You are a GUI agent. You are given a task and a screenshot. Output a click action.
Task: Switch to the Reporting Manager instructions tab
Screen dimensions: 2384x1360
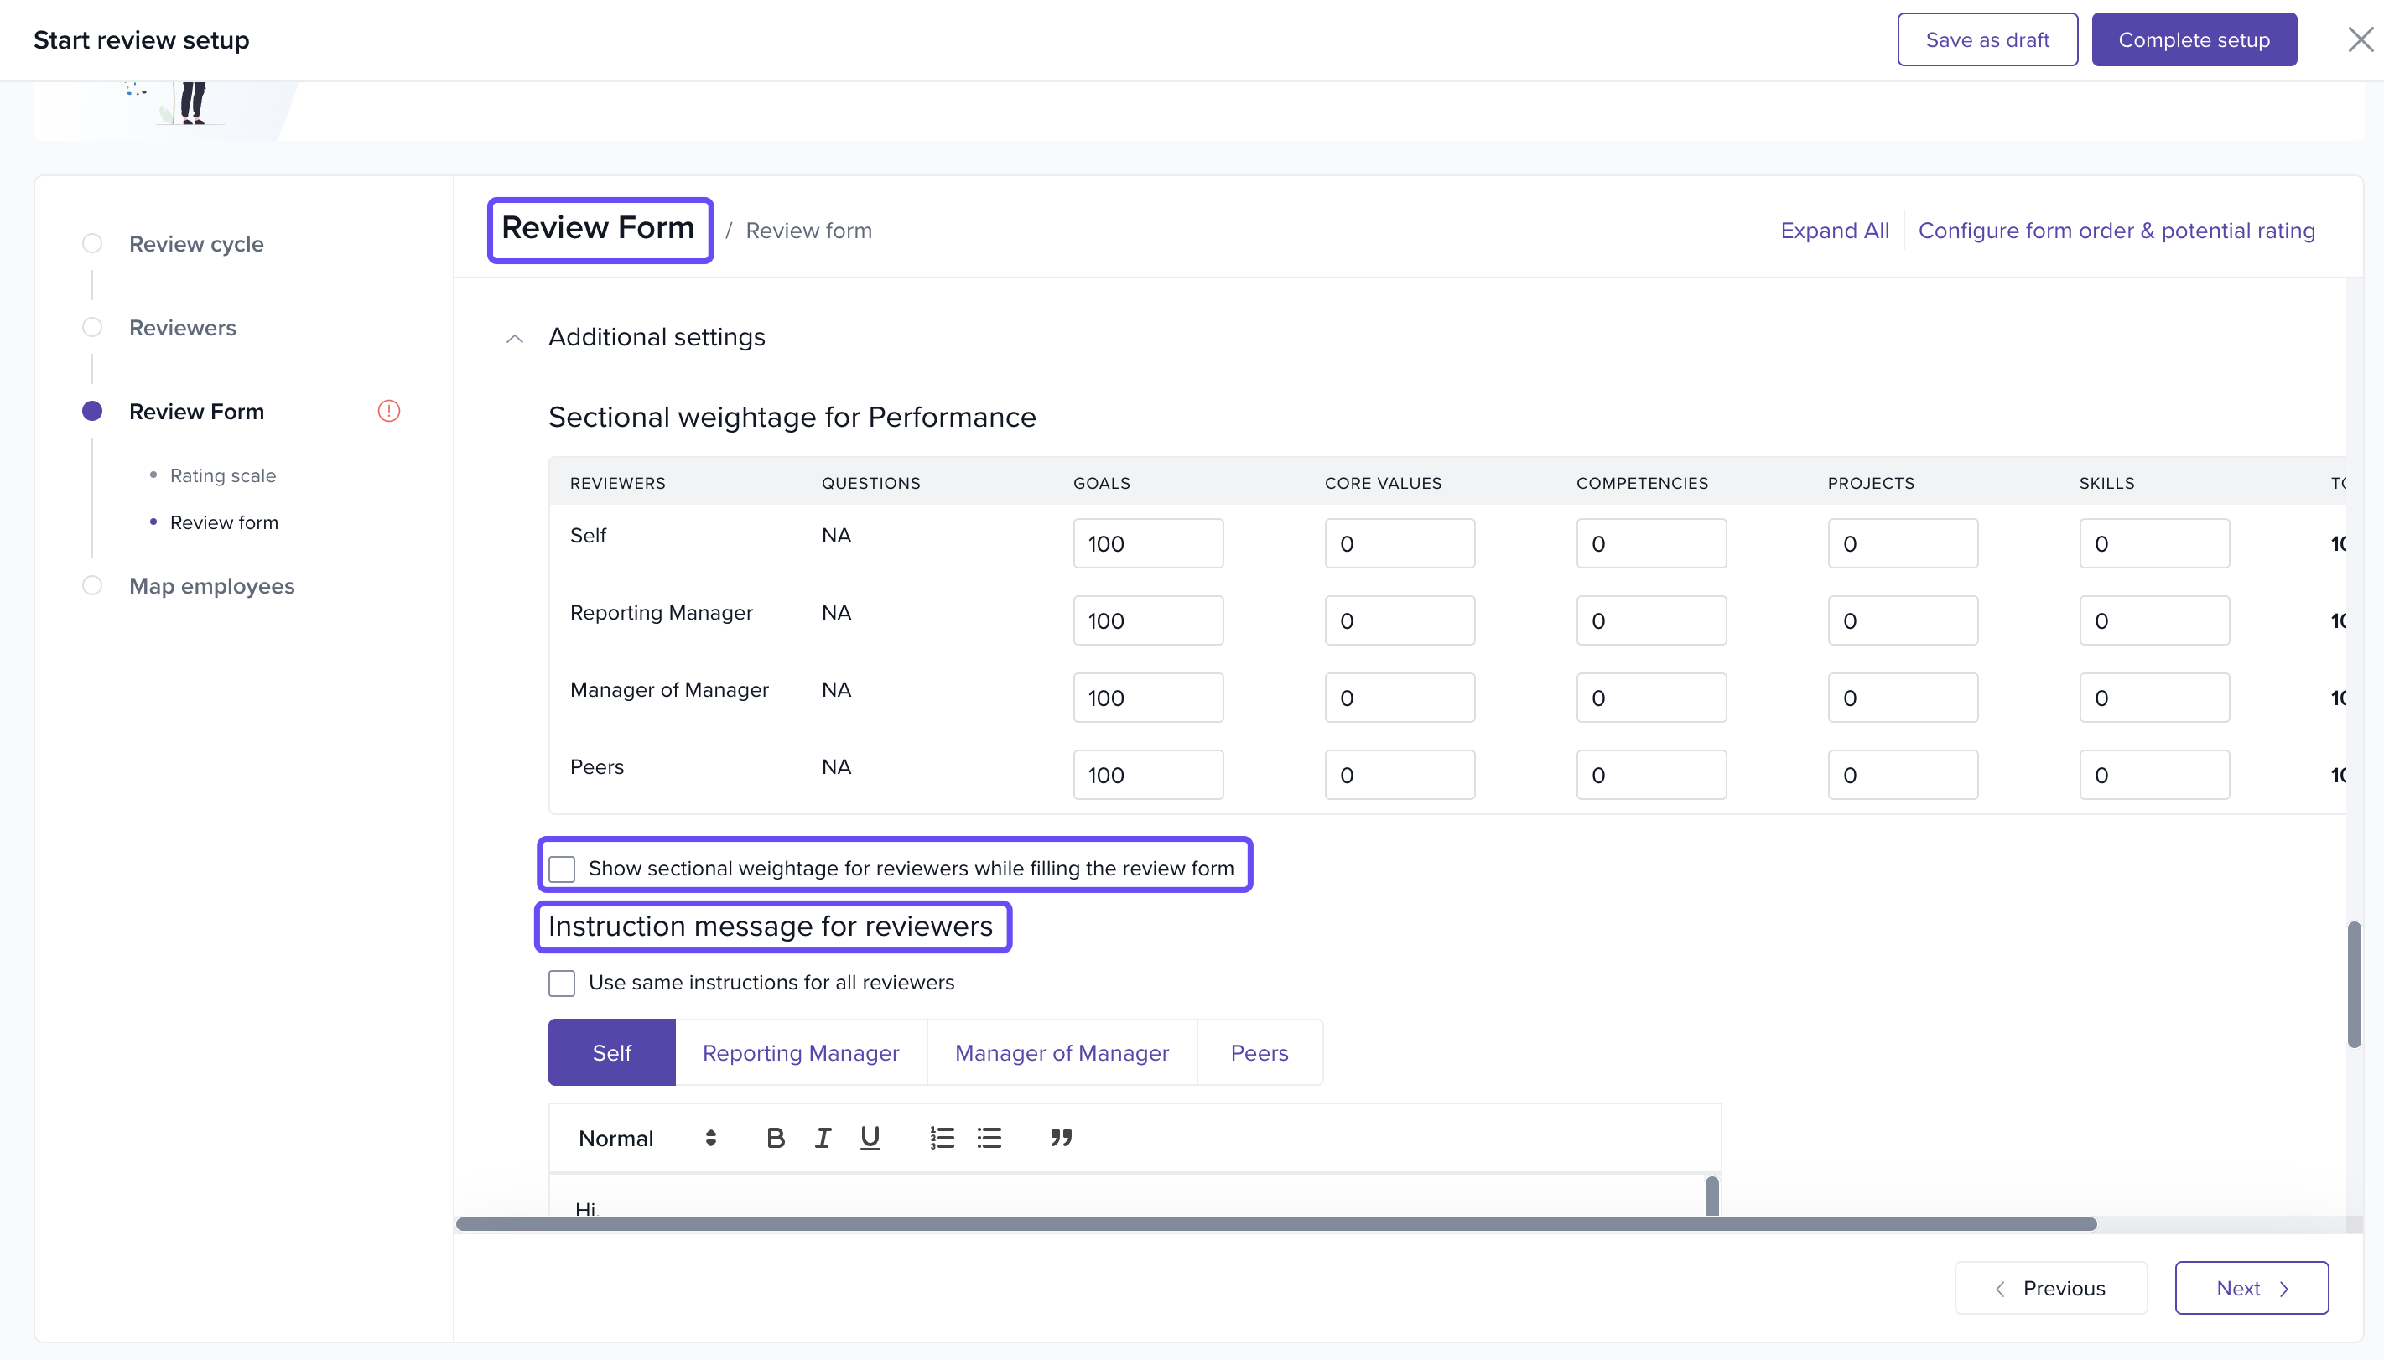click(801, 1052)
